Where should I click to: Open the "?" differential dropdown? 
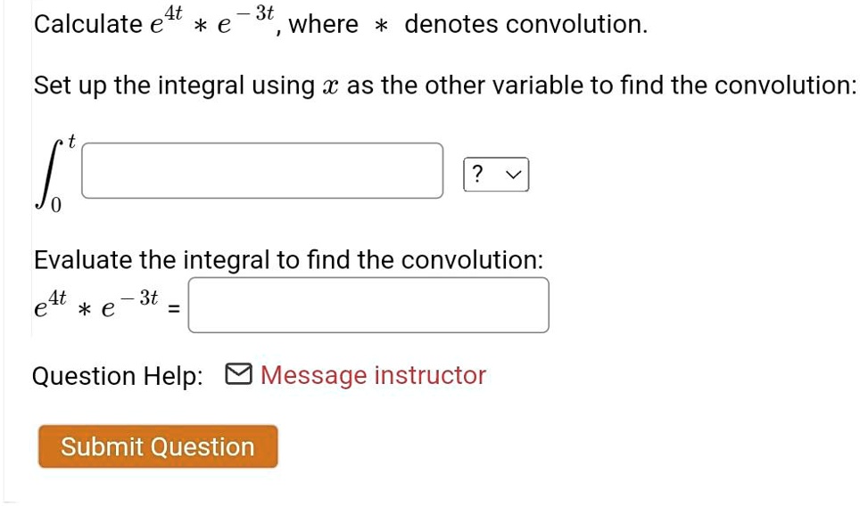496,175
